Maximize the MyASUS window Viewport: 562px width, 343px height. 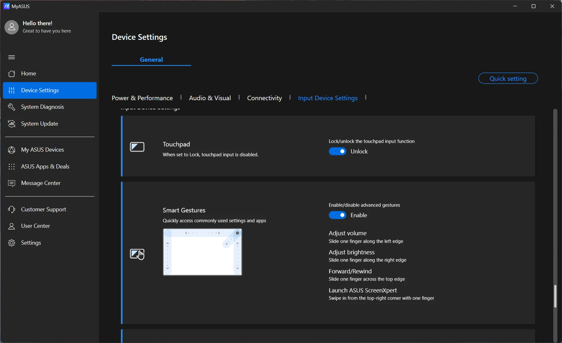click(x=533, y=6)
